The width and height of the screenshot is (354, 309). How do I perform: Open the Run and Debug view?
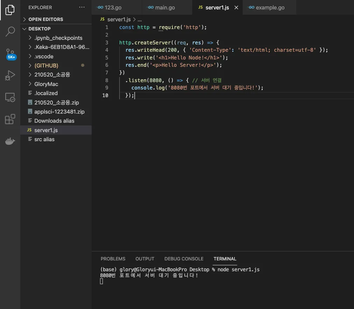[10, 75]
